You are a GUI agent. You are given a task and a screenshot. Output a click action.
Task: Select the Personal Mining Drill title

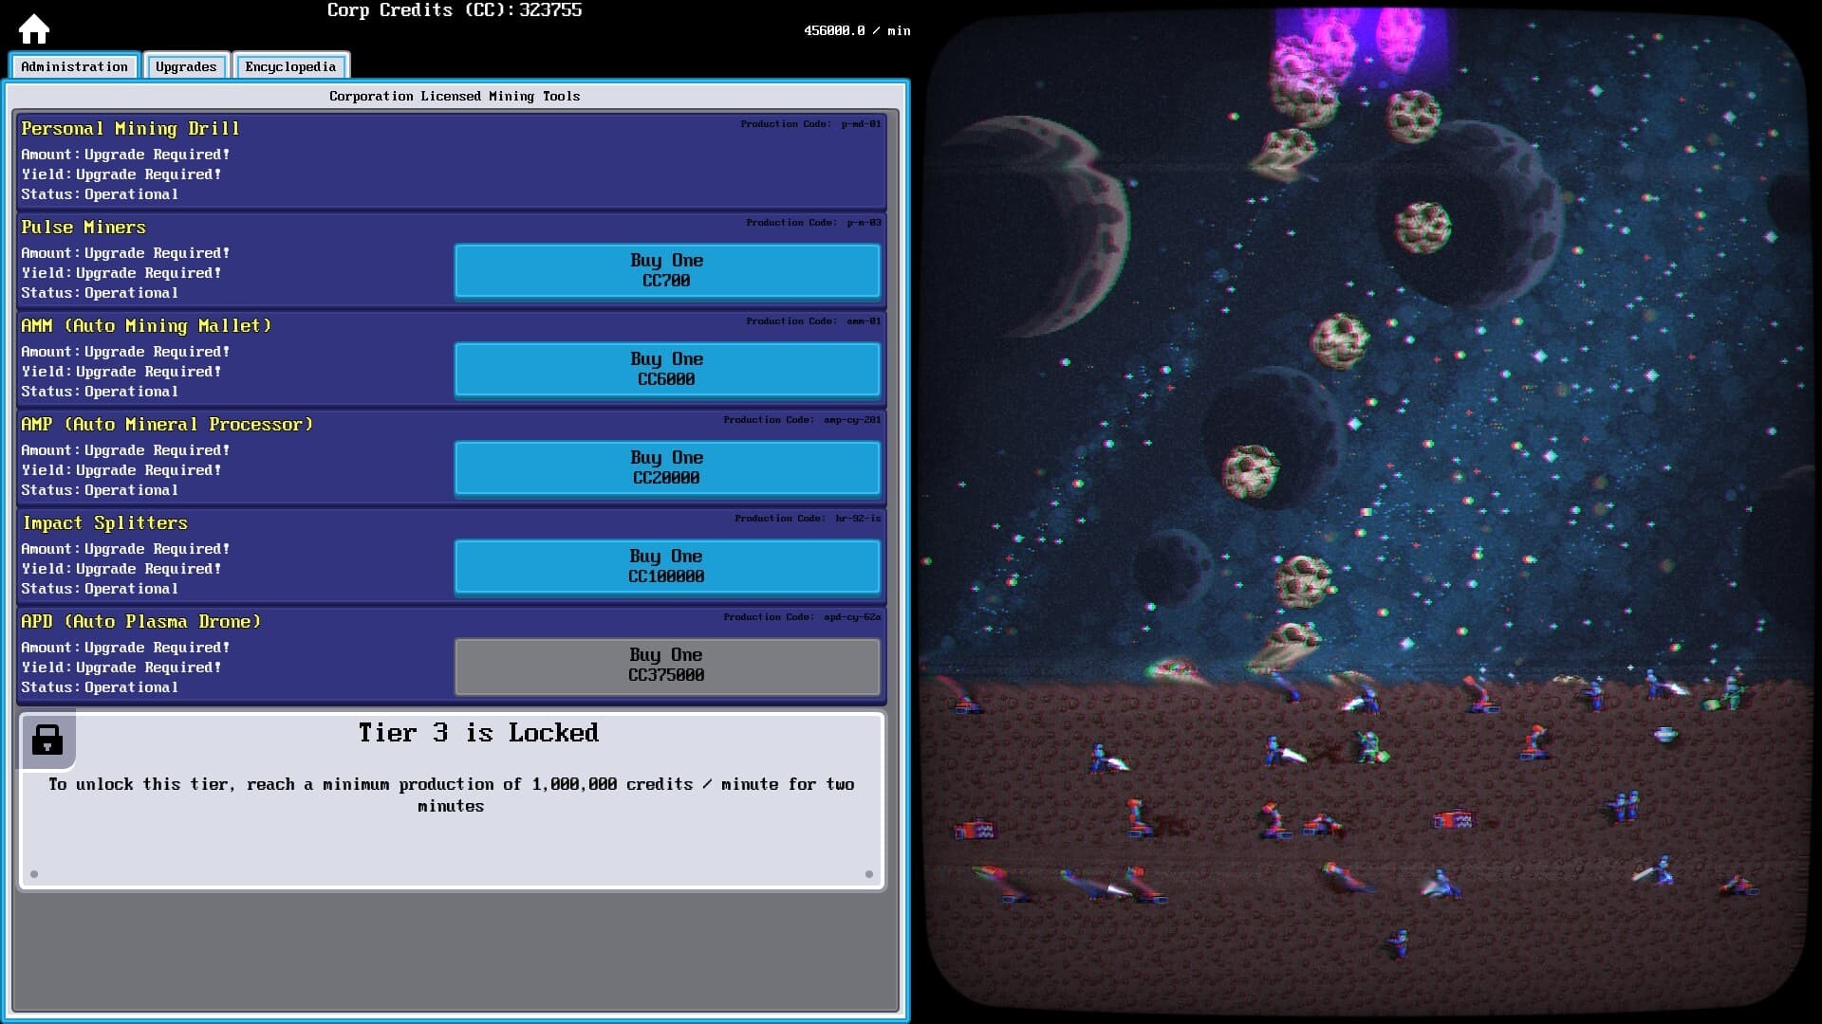pos(130,129)
